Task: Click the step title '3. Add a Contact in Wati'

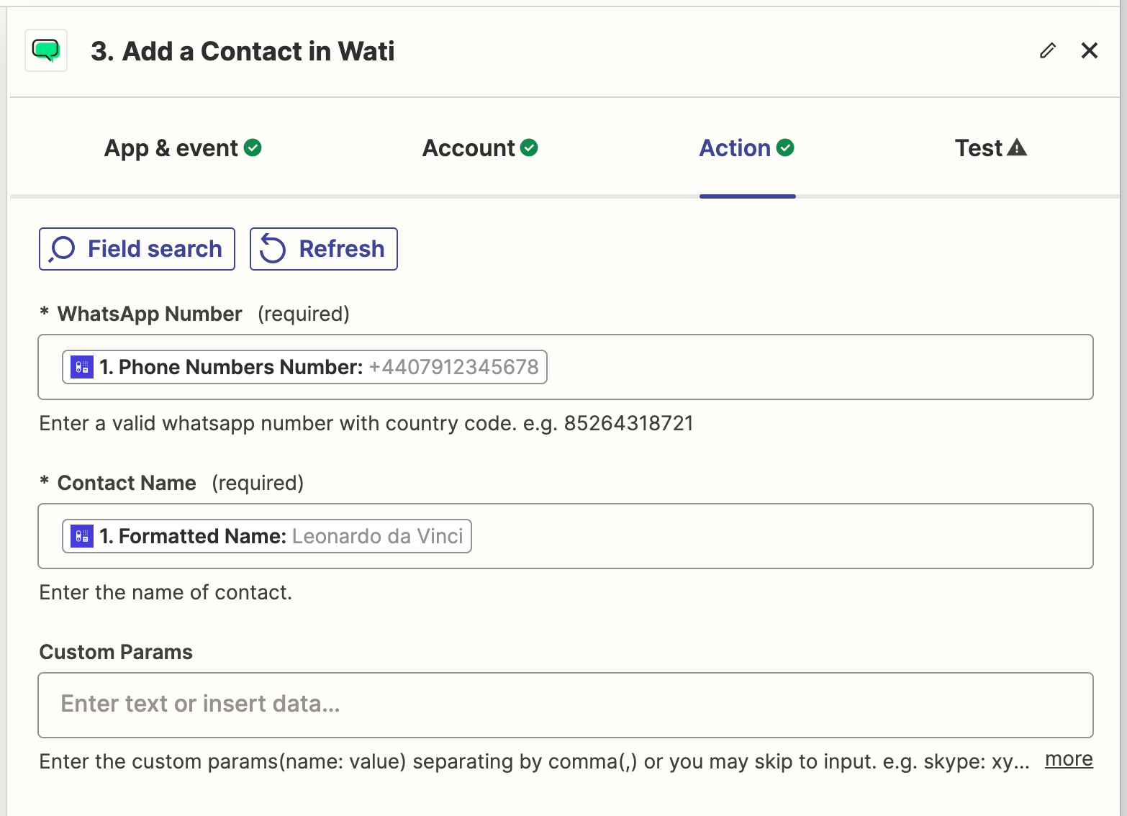Action: coord(243,51)
